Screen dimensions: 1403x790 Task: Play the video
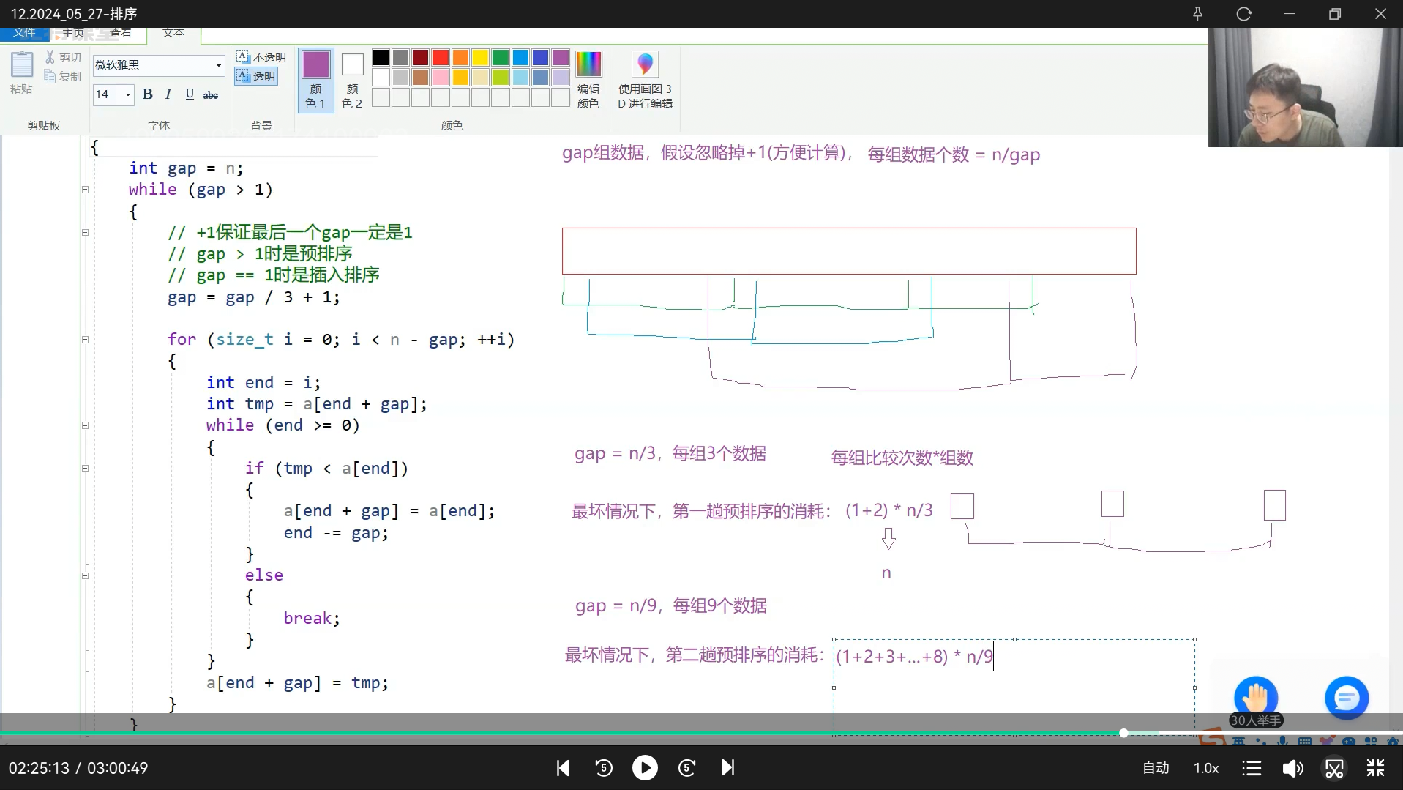645,767
